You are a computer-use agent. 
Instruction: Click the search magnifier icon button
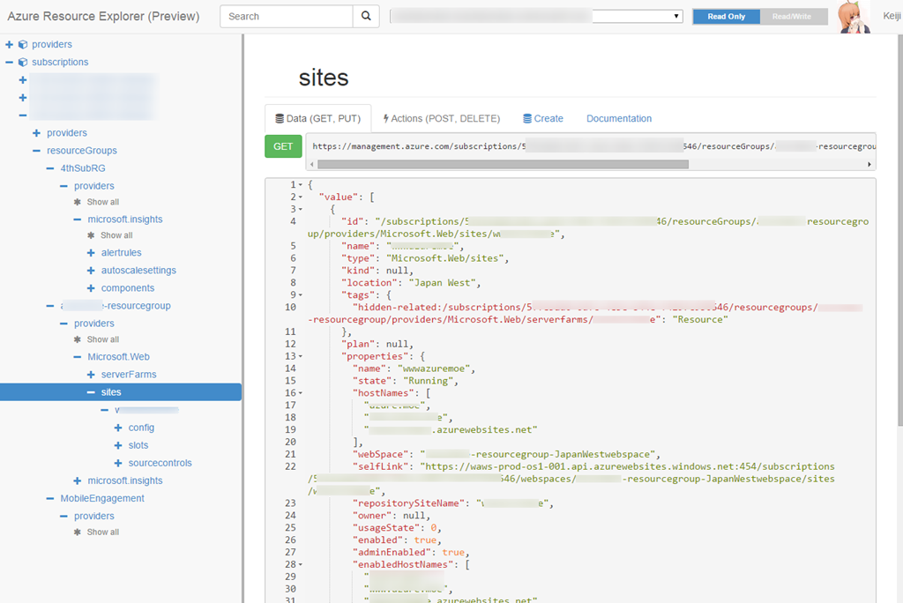(x=366, y=16)
